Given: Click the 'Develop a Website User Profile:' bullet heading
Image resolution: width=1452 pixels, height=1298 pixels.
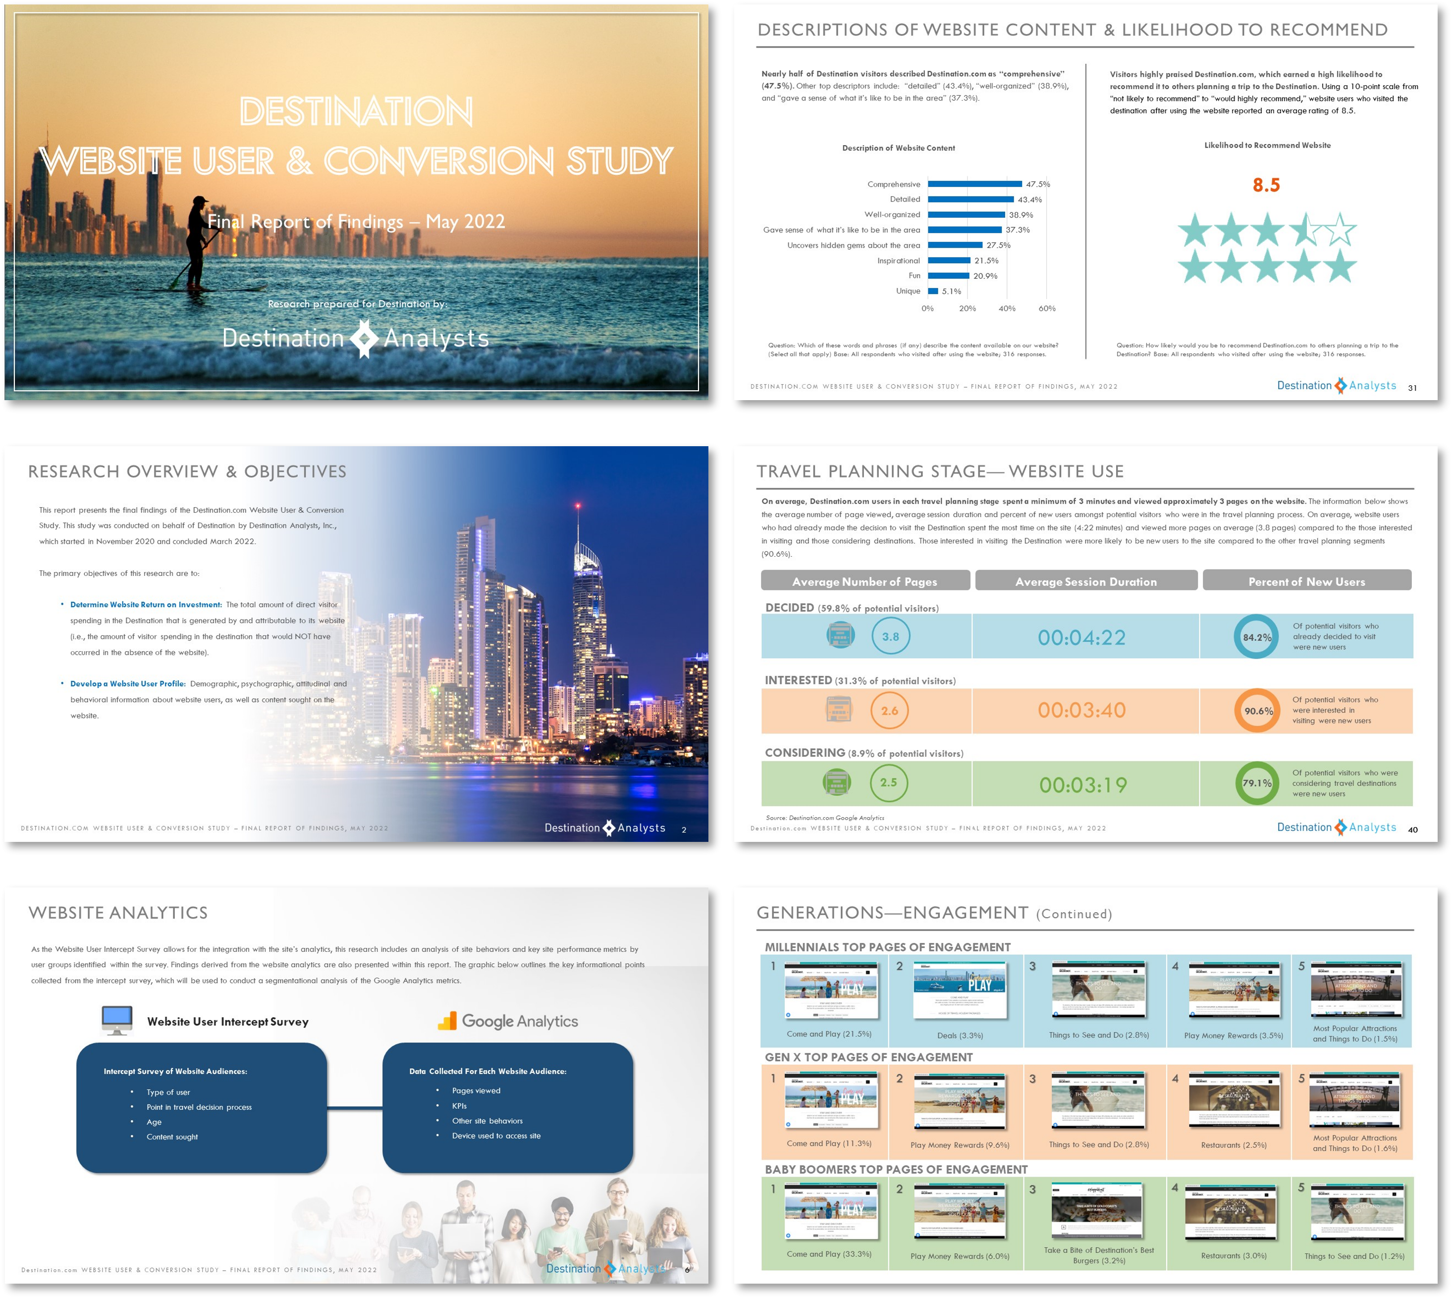Looking at the screenshot, I should (x=128, y=683).
